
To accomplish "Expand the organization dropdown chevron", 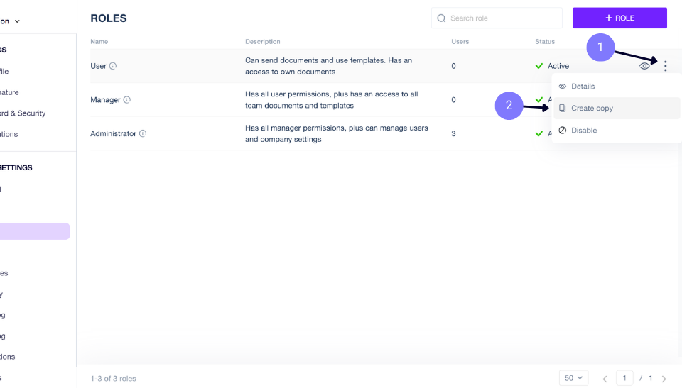I will tap(17, 21).
